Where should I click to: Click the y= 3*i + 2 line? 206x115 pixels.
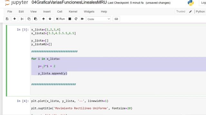[47, 66]
